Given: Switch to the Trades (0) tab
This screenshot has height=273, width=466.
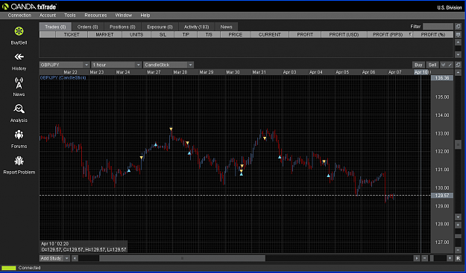Looking at the screenshot, I should (55, 27).
